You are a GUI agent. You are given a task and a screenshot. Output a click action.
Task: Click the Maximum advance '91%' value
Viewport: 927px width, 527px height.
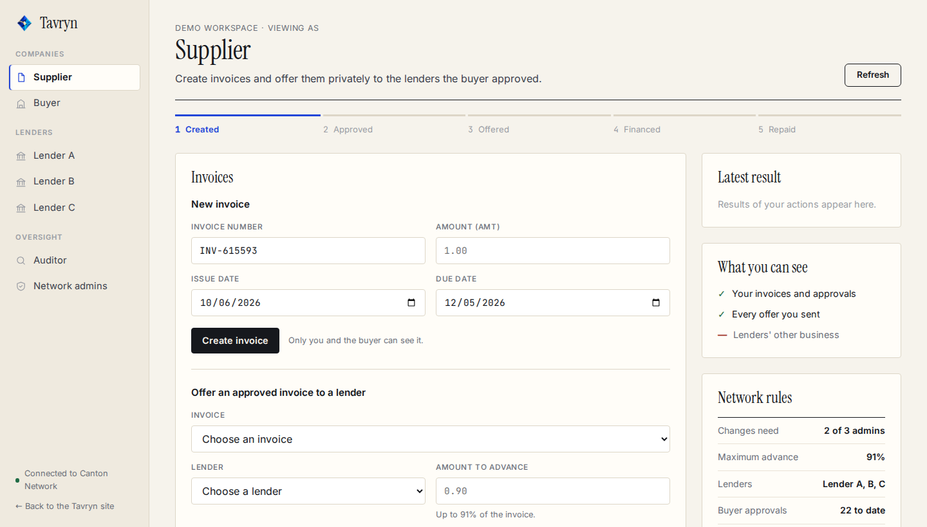click(876, 457)
